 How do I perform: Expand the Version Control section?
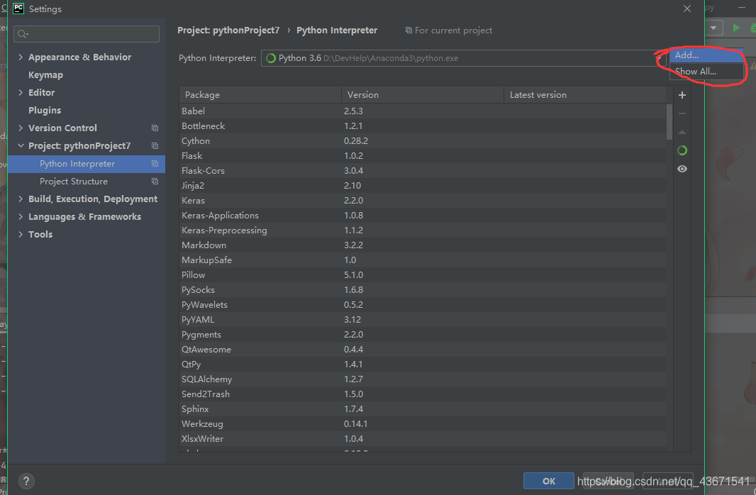point(21,128)
